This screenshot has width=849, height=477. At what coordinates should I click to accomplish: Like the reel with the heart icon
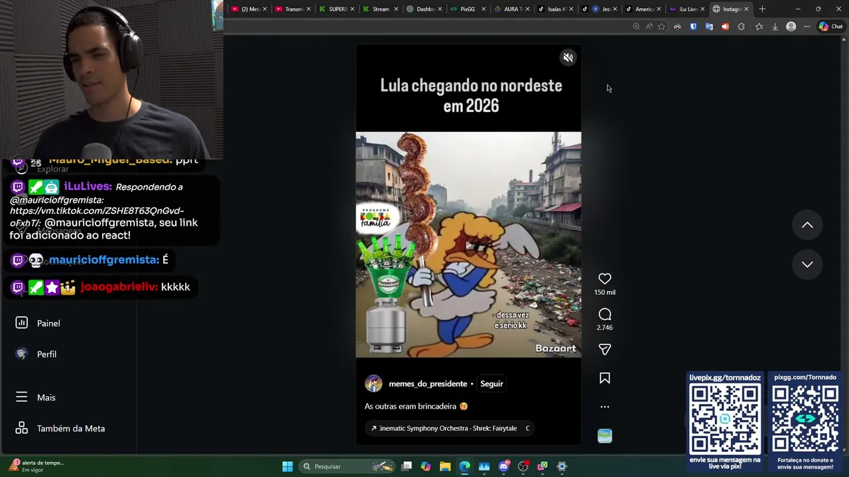click(x=605, y=279)
